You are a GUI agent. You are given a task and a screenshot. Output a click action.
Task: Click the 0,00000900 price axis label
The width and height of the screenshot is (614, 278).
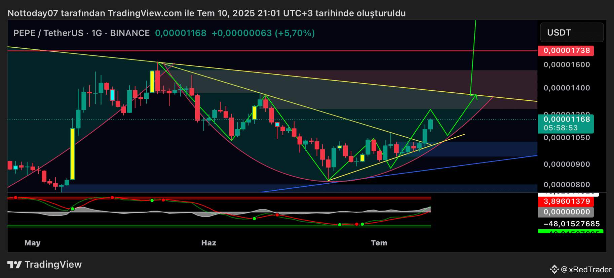click(x=567, y=165)
